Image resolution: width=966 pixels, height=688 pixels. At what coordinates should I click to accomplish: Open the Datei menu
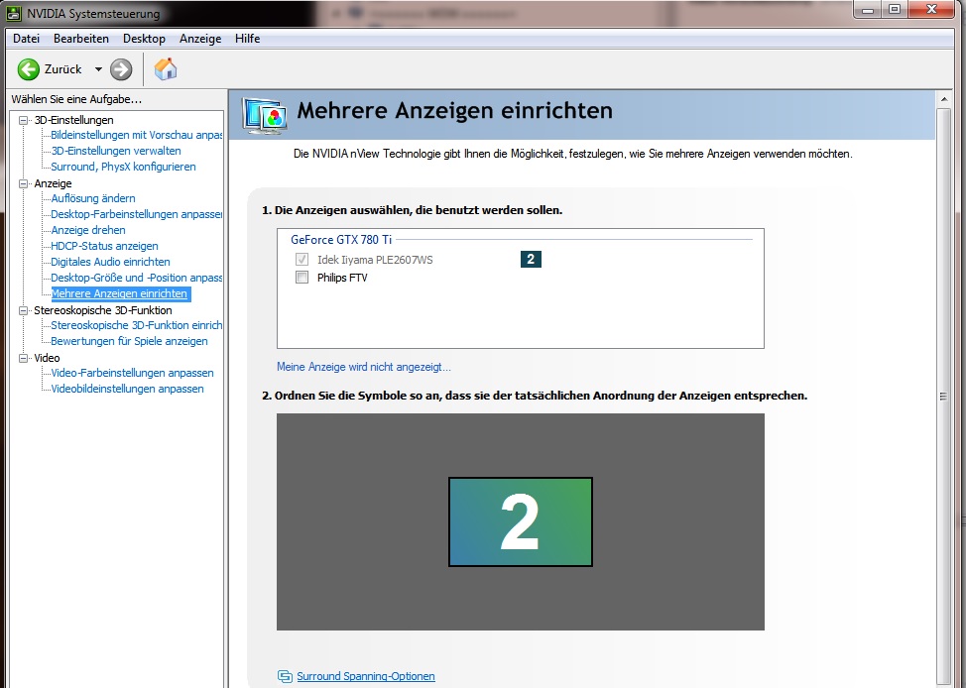(27, 39)
